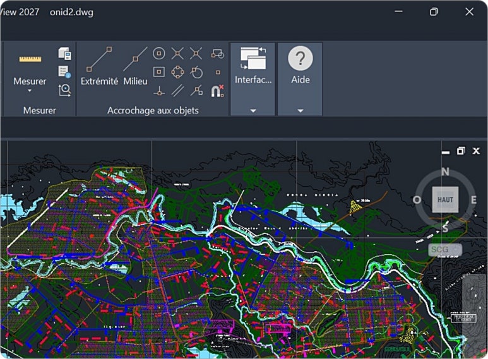This screenshot has height=359, width=488.
Task: Click the locate point coordinates icon
Action: click(64, 90)
